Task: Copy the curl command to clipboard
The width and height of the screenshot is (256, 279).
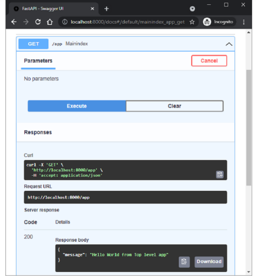Action: click(x=220, y=174)
